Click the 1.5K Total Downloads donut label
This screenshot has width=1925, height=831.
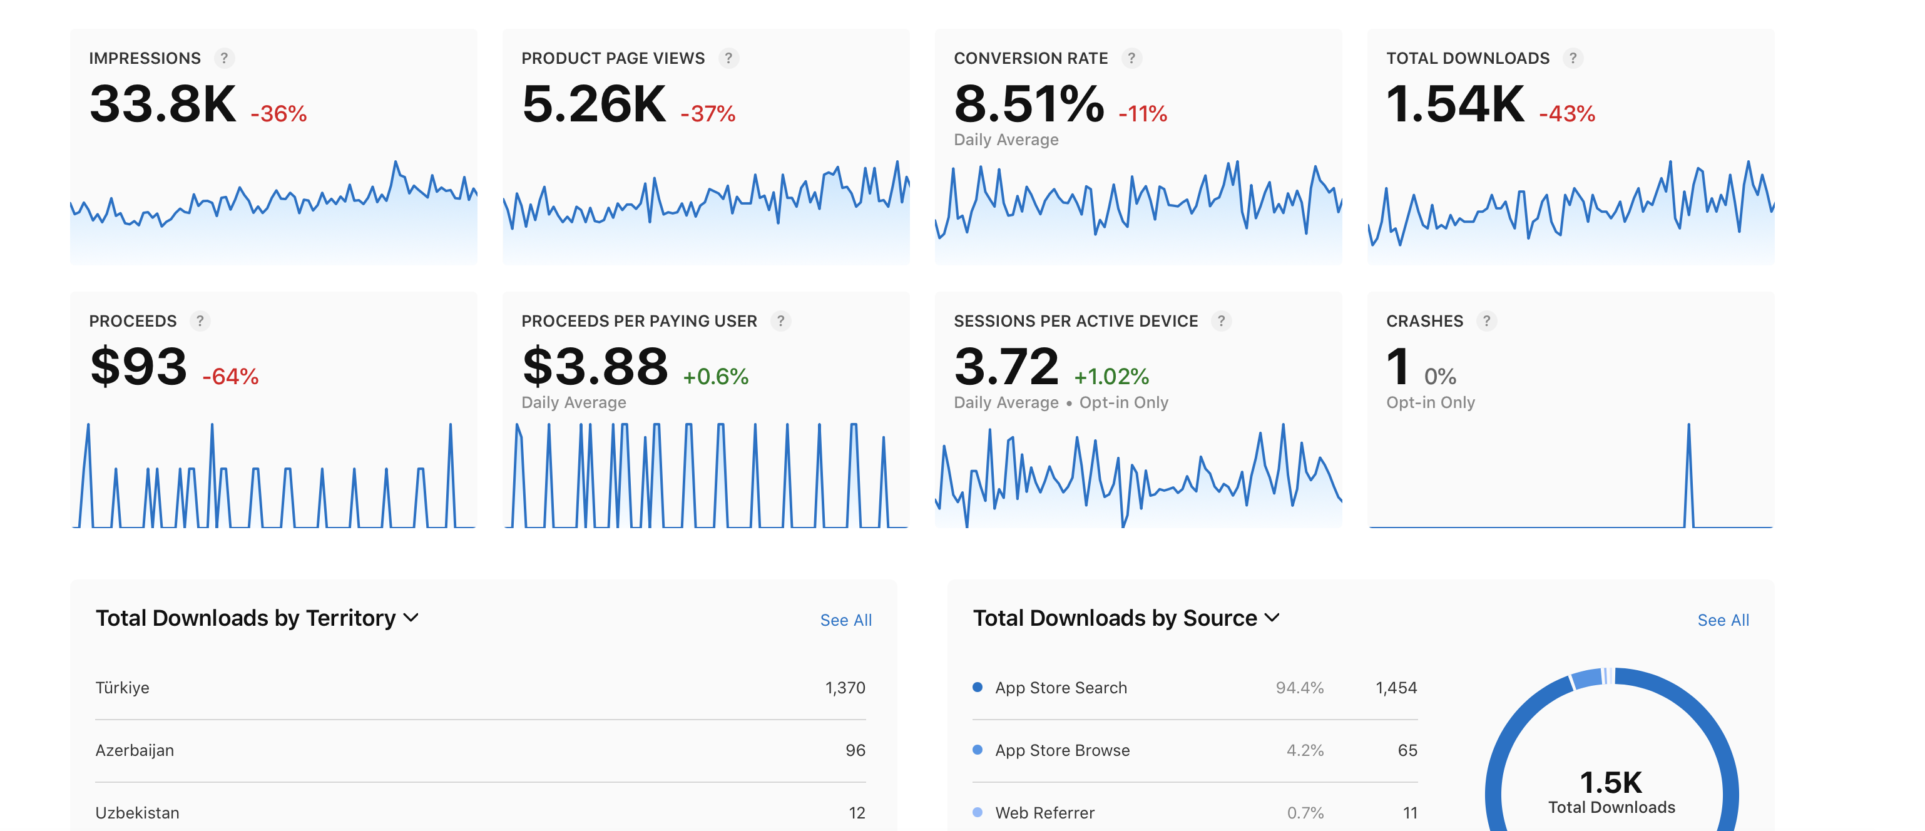[x=1611, y=793]
